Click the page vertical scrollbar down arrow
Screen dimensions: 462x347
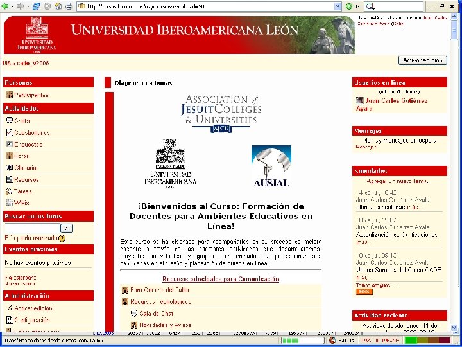point(454,327)
